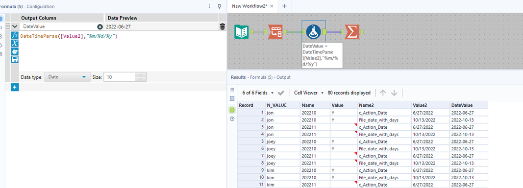Open saved expressions folder icon

point(15,51)
